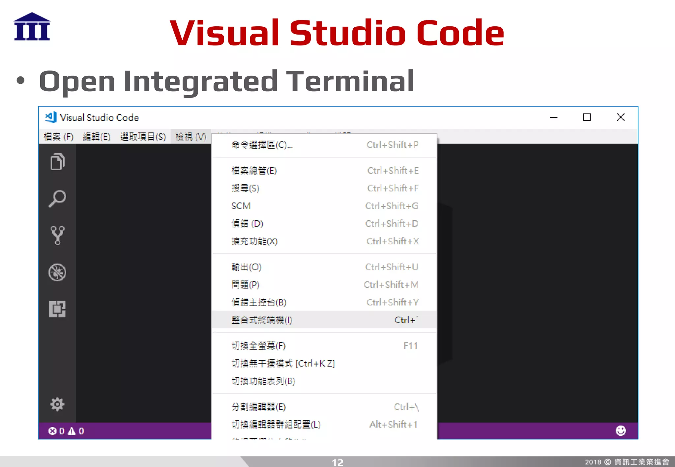Open the 編輯(E) menu
The image size is (675, 467).
(x=96, y=137)
